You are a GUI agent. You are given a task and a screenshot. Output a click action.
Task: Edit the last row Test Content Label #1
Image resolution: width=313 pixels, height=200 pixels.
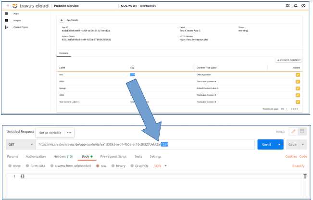point(298,102)
